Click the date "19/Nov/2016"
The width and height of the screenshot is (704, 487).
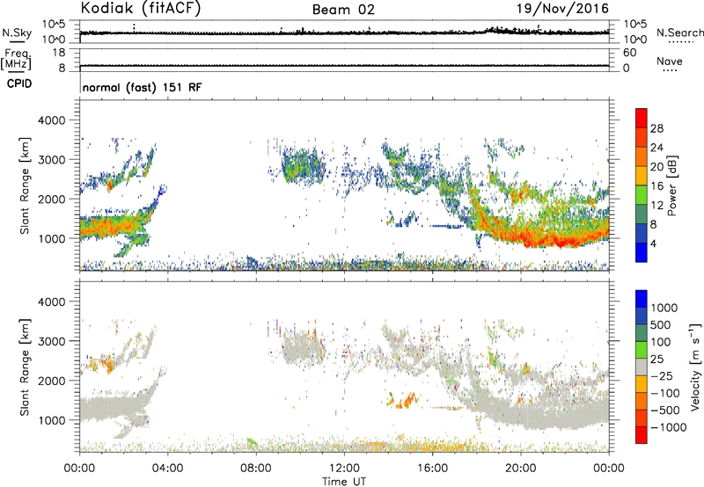pyautogui.click(x=562, y=9)
